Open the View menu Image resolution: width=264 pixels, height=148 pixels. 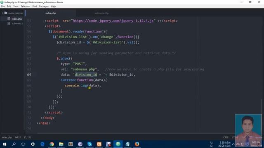pyautogui.click(x=16, y=7)
